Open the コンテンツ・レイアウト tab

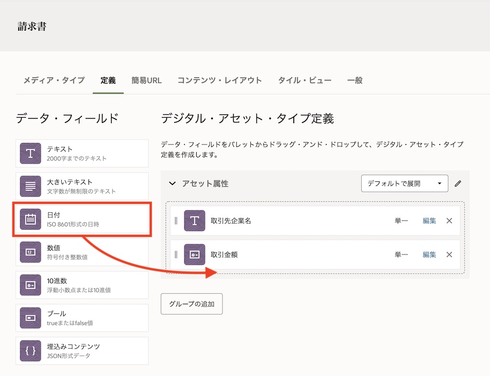[x=220, y=80]
